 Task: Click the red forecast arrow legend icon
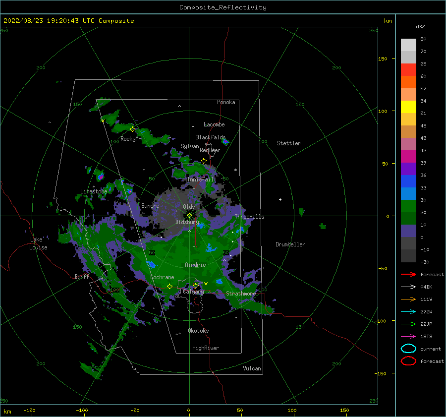[408, 274]
